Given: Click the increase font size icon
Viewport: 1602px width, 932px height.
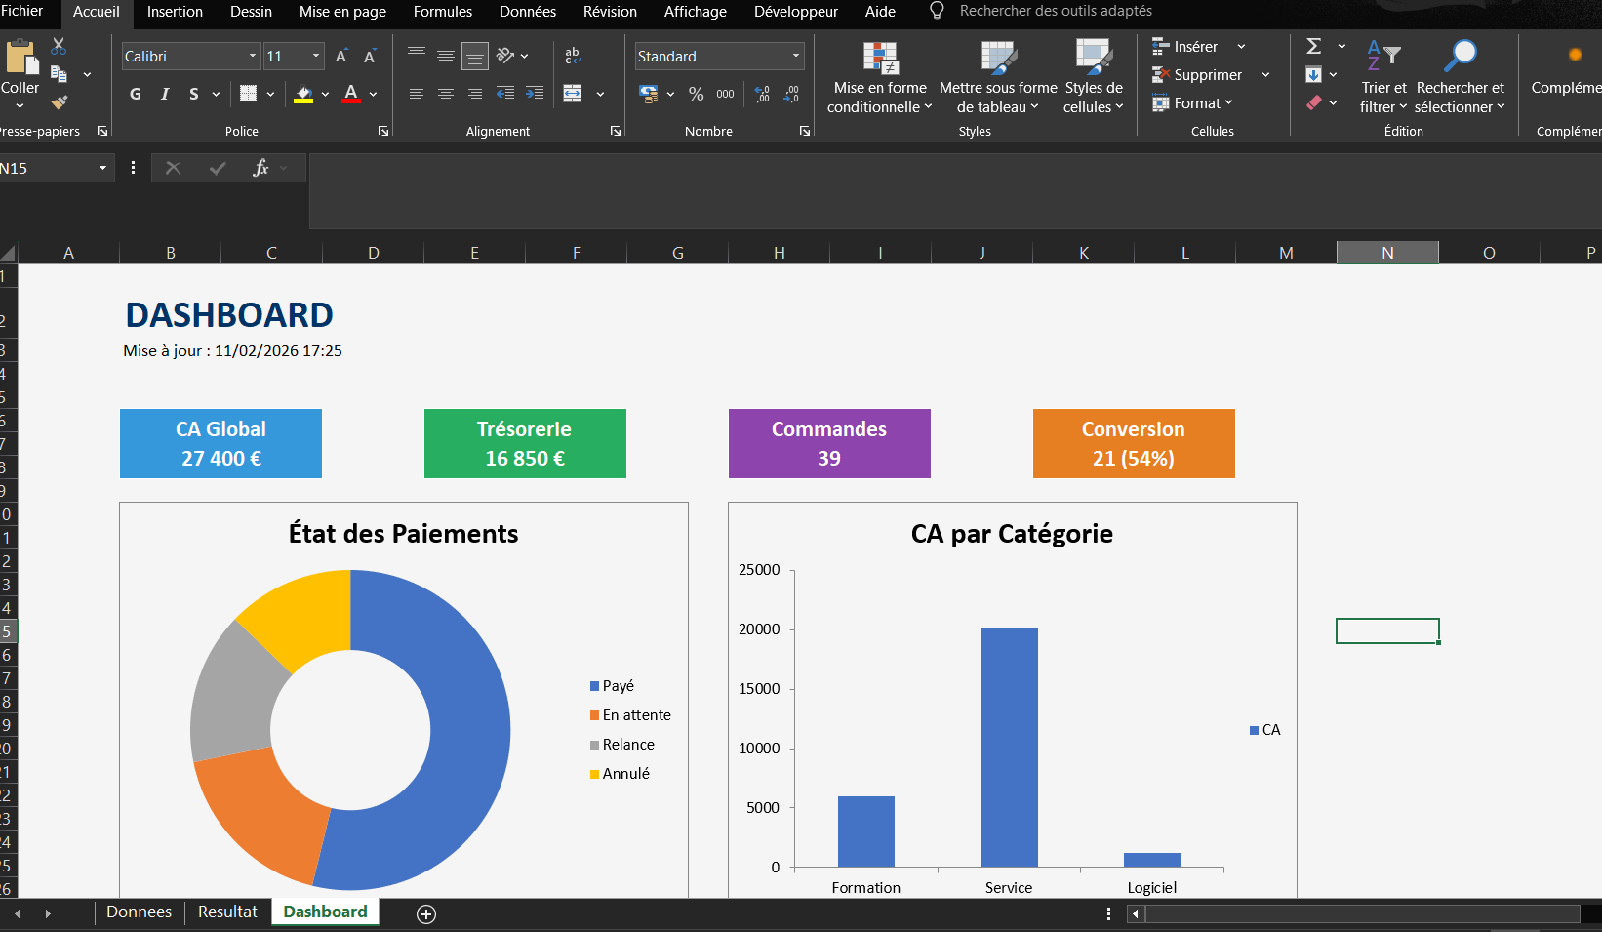Looking at the screenshot, I should (x=341, y=57).
